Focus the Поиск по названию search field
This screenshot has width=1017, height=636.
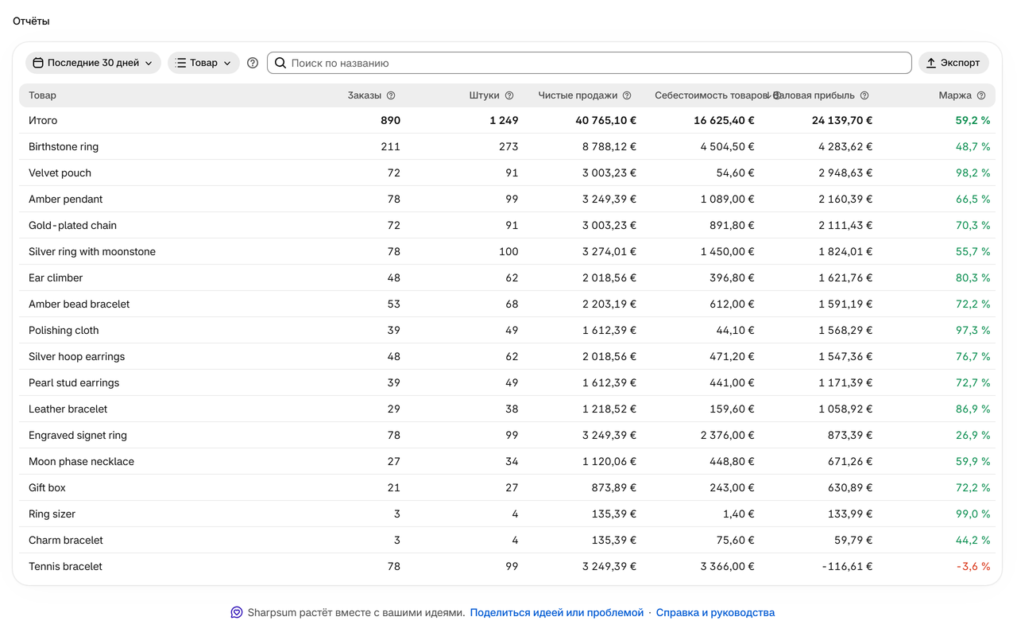[590, 63]
